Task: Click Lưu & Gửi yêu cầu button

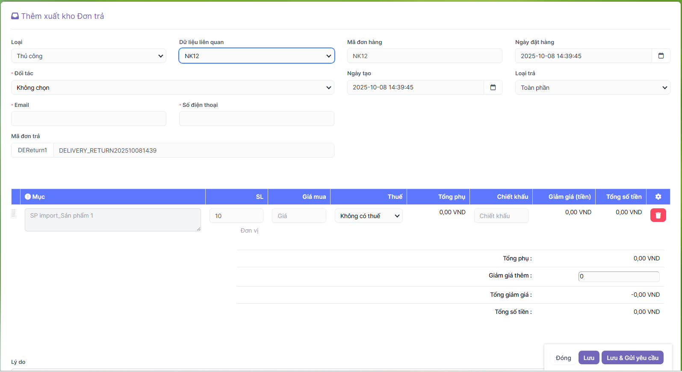Action: click(632, 358)
